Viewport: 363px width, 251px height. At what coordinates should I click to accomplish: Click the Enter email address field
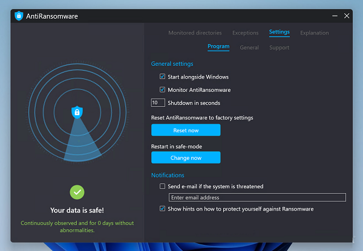[x=257, y=197]
